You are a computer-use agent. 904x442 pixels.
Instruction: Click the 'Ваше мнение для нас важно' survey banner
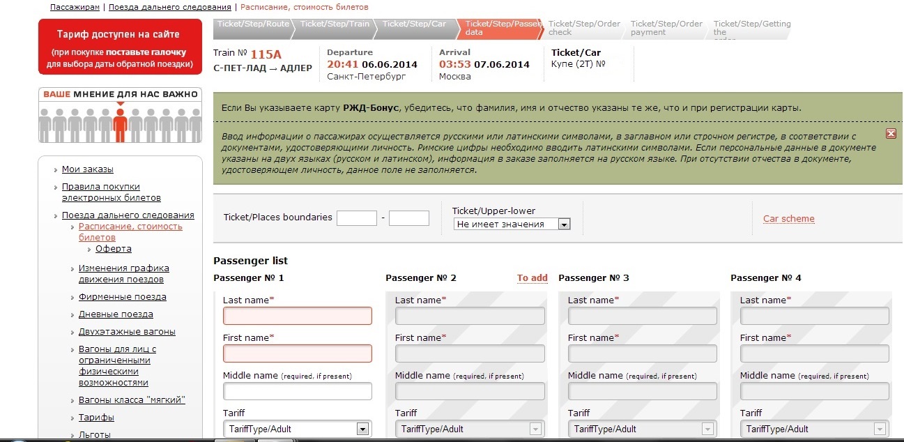120,115
